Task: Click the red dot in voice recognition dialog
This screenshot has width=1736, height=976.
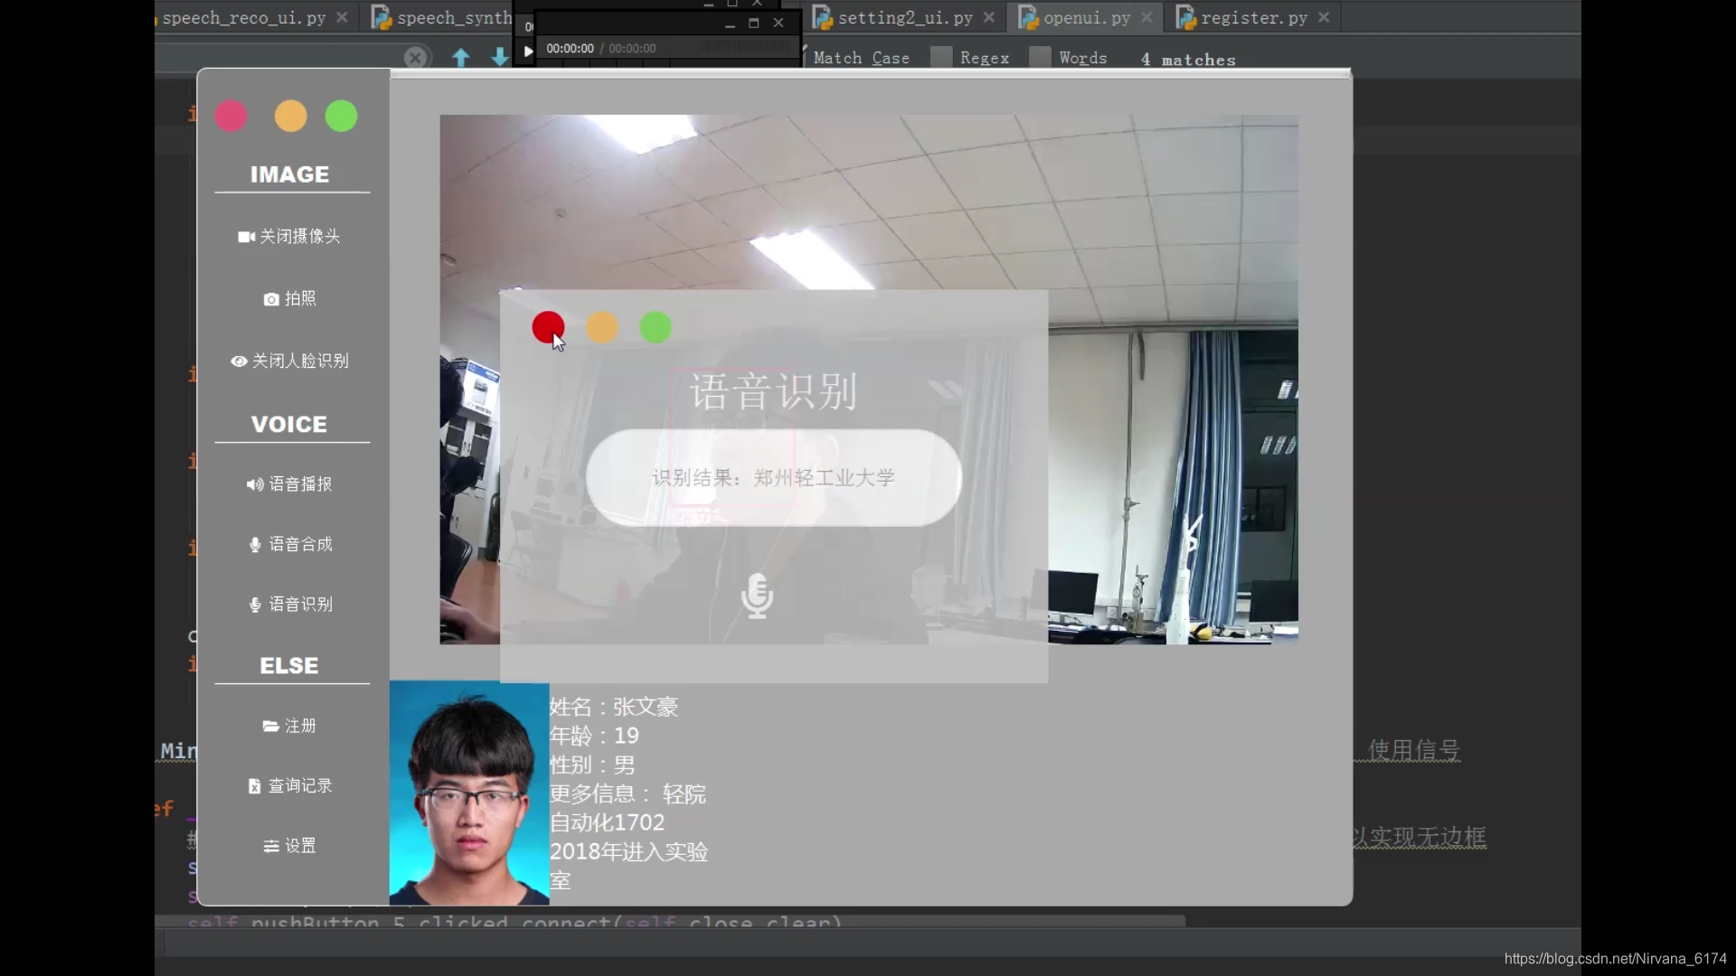Action: [548, 327]
